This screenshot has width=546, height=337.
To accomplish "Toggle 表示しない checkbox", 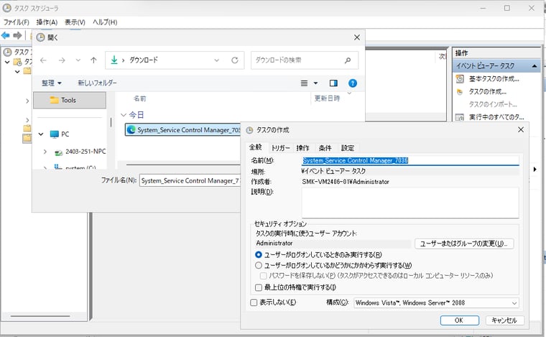I will point(254,303).
